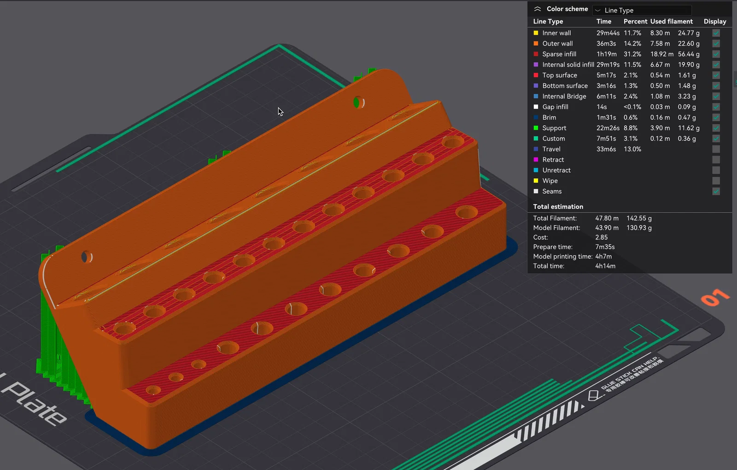737x470 pixels.
Task: Click the Cost value '2.85'
Action: 602,238
